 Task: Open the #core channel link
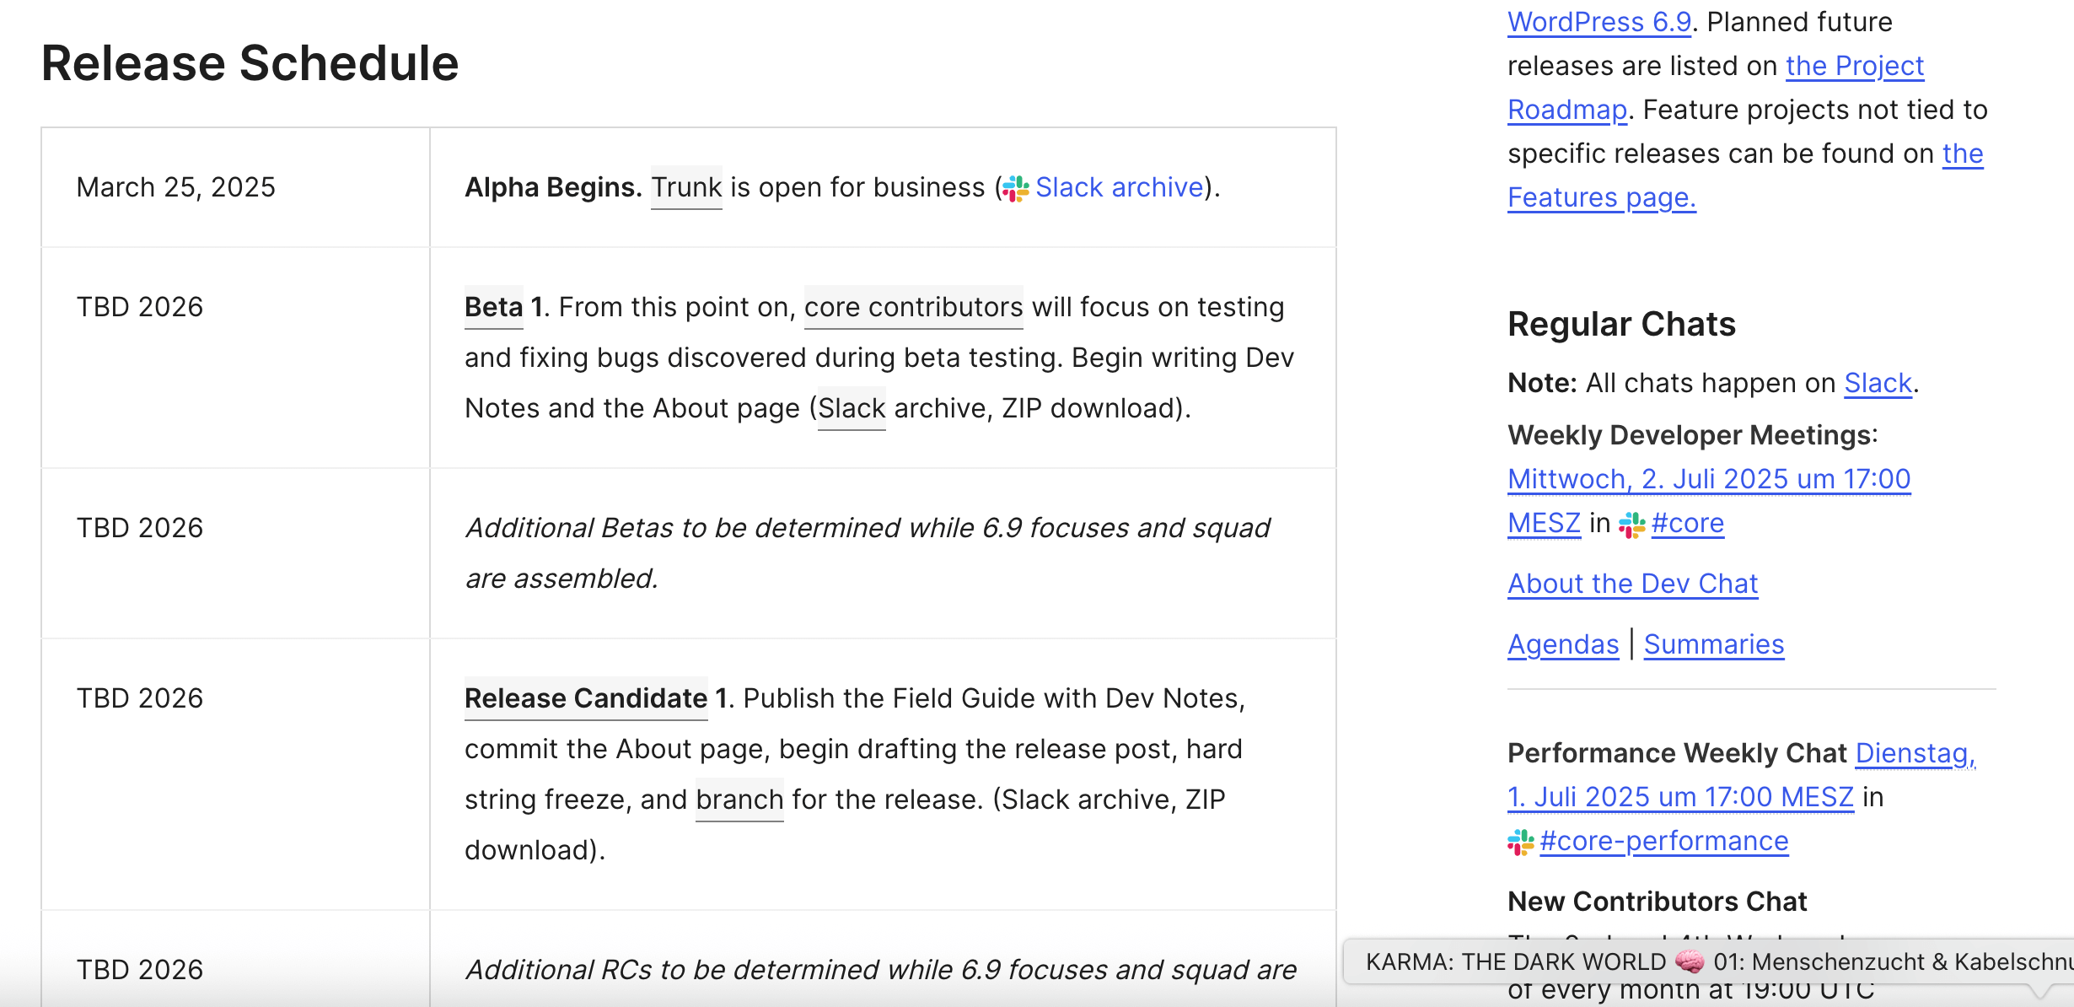click(x=1688, y=524)
